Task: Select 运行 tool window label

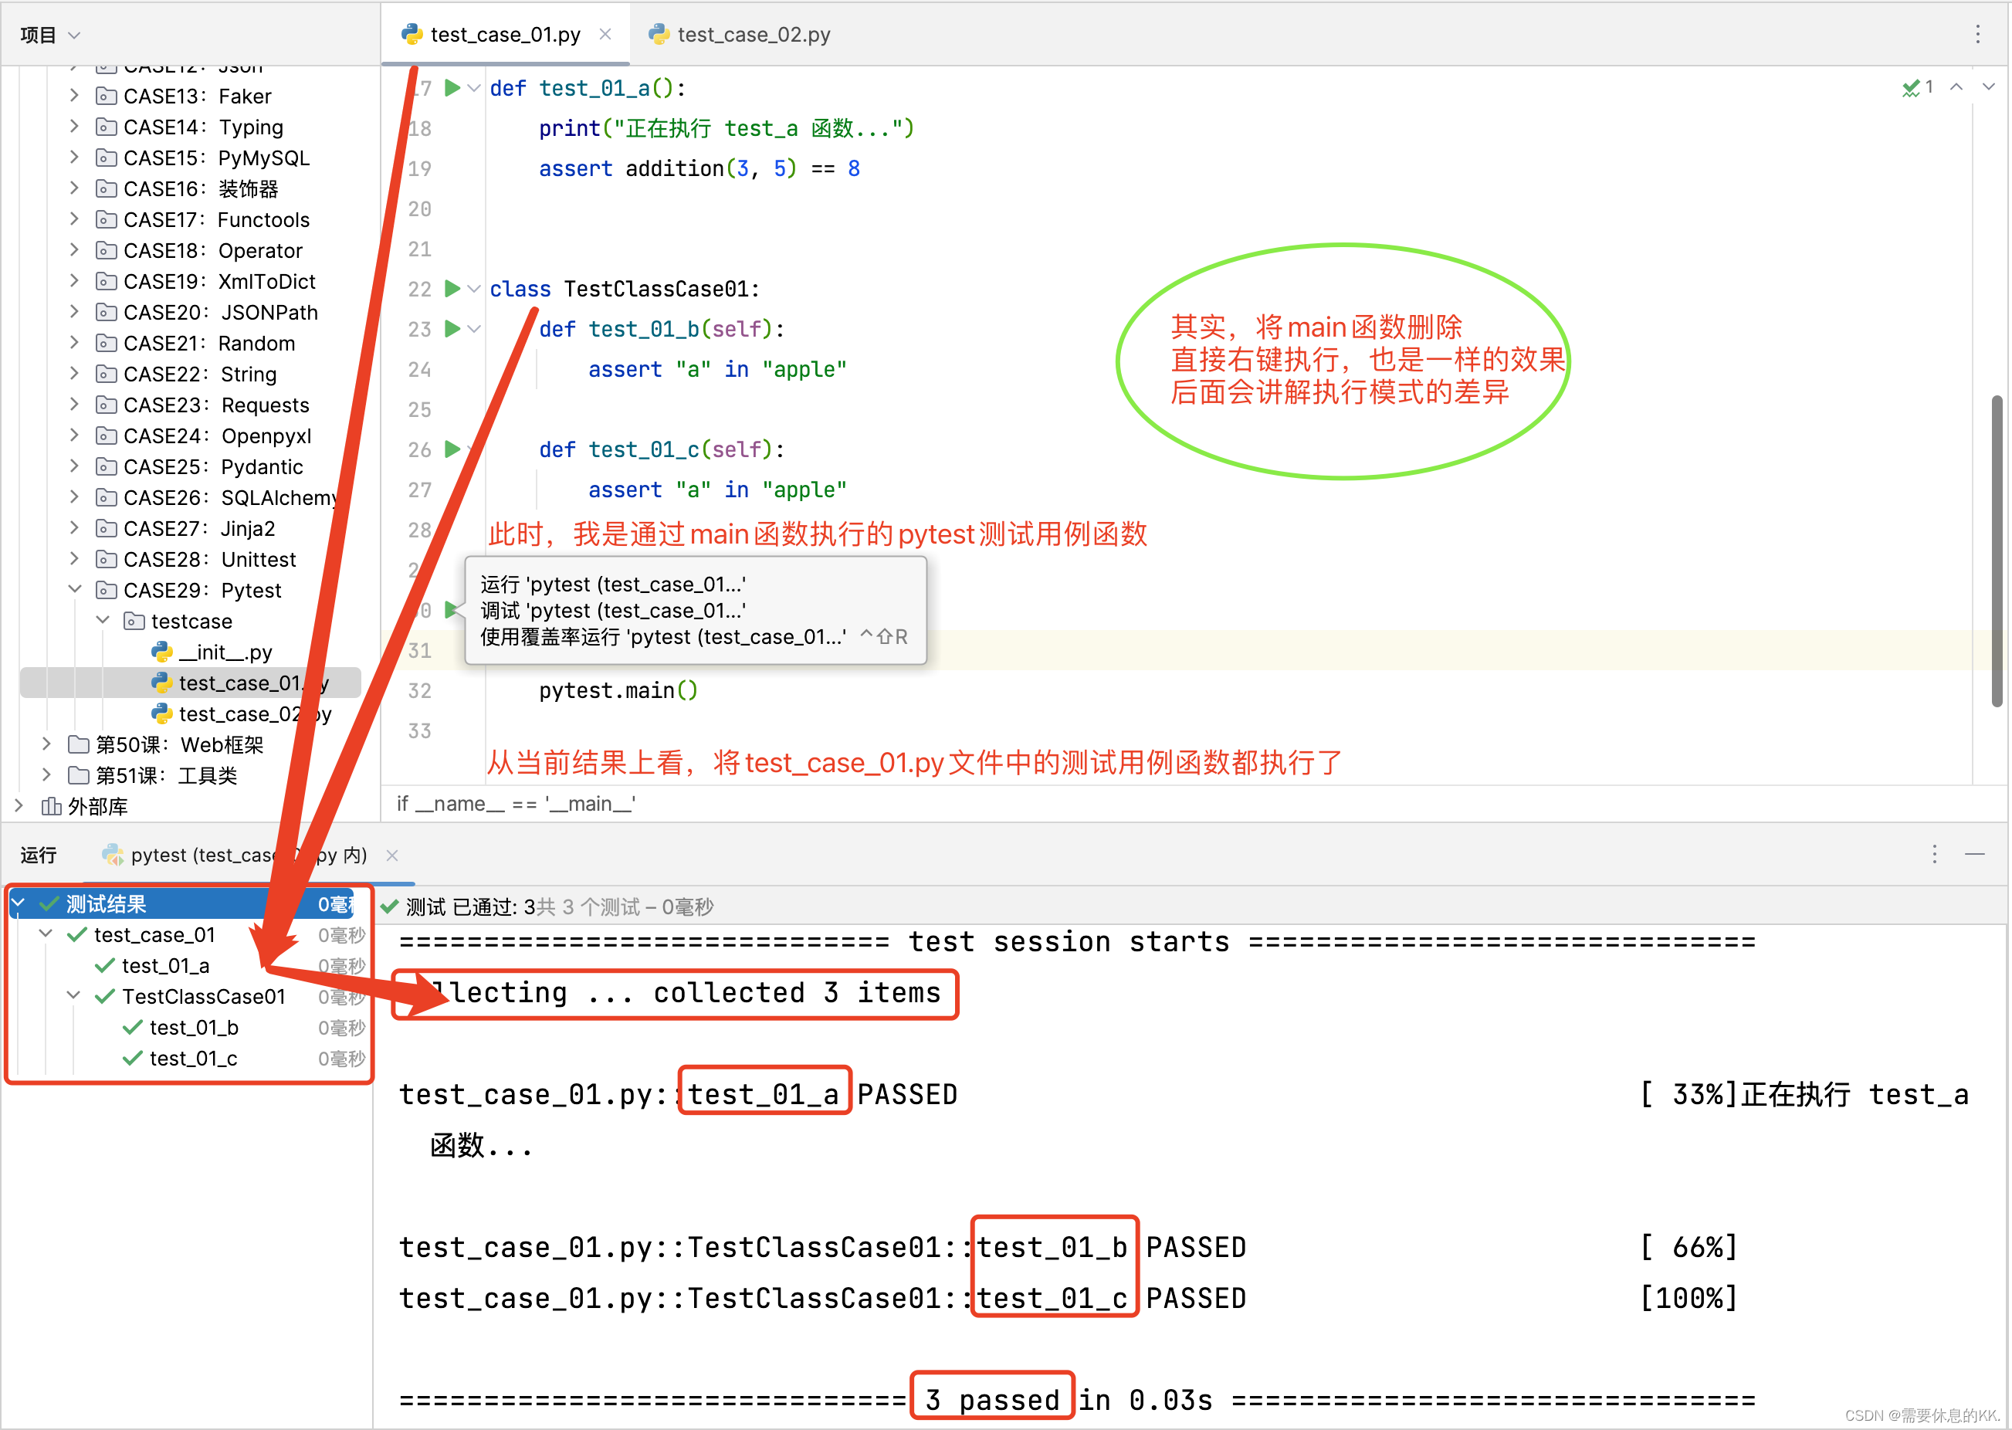Action: [39, 854]
